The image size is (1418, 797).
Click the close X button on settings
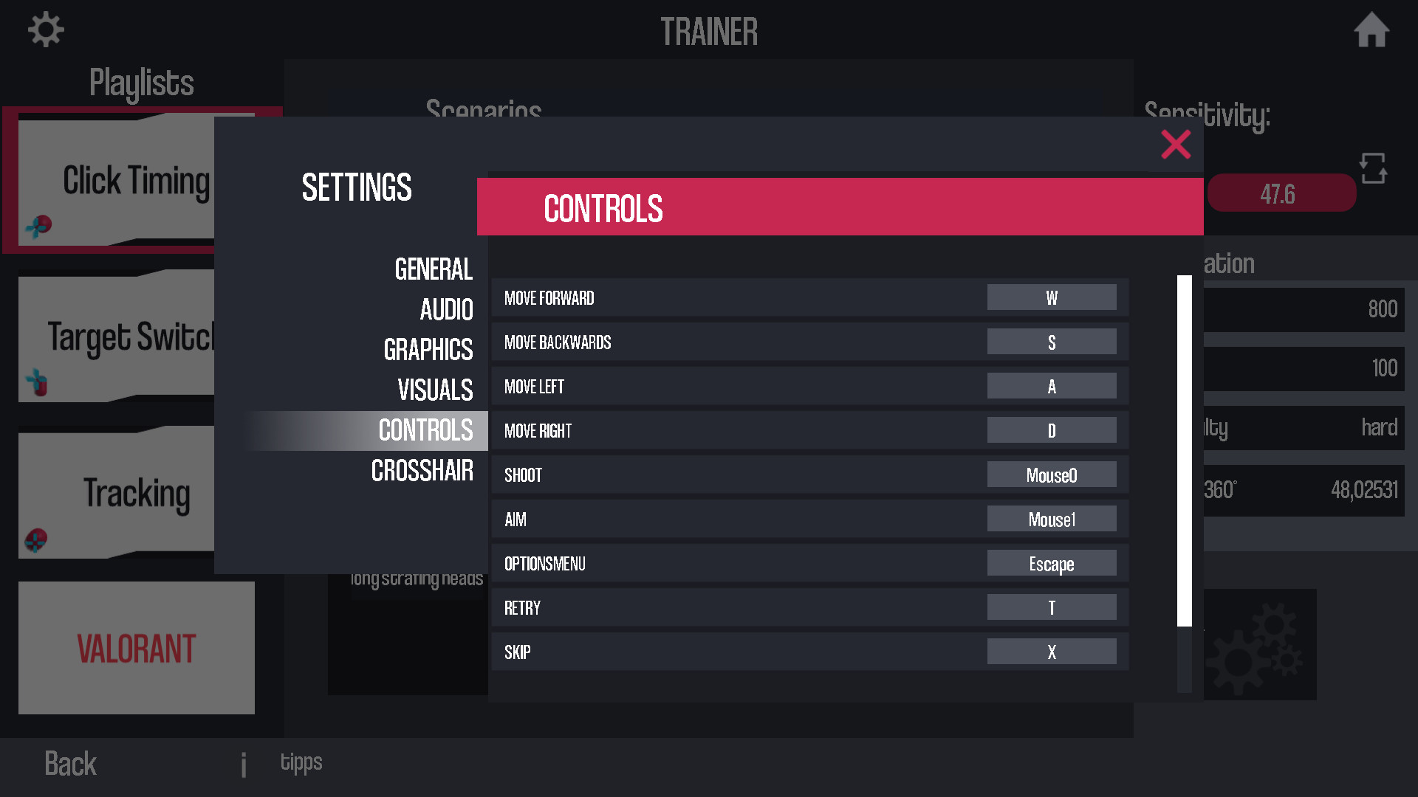point(1176,144)
